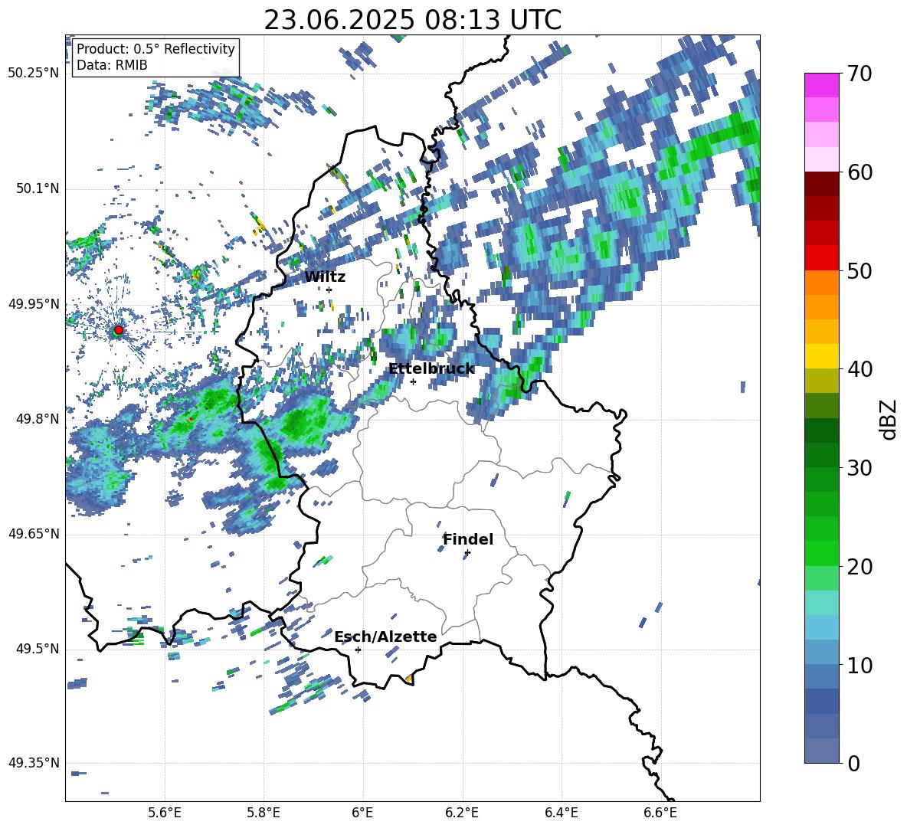
Task: Click the 49.35°N latitude tick label
Action: (x=34, y=763)
